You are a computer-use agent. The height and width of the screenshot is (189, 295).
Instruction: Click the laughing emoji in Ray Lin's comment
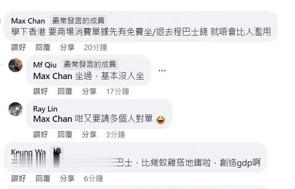(x=161, y=120)
